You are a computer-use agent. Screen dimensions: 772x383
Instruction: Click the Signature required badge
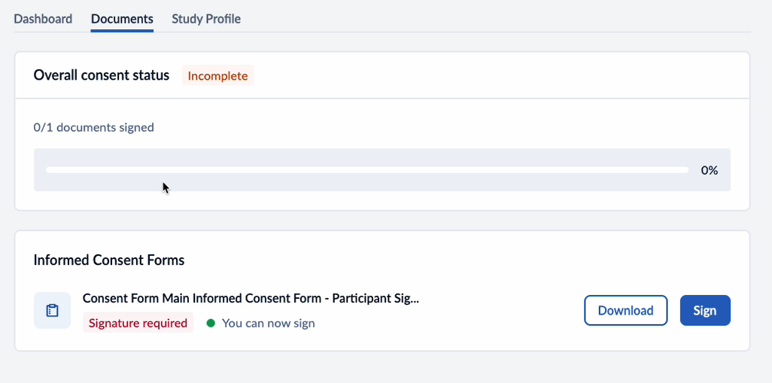click(x=138, y=324)
